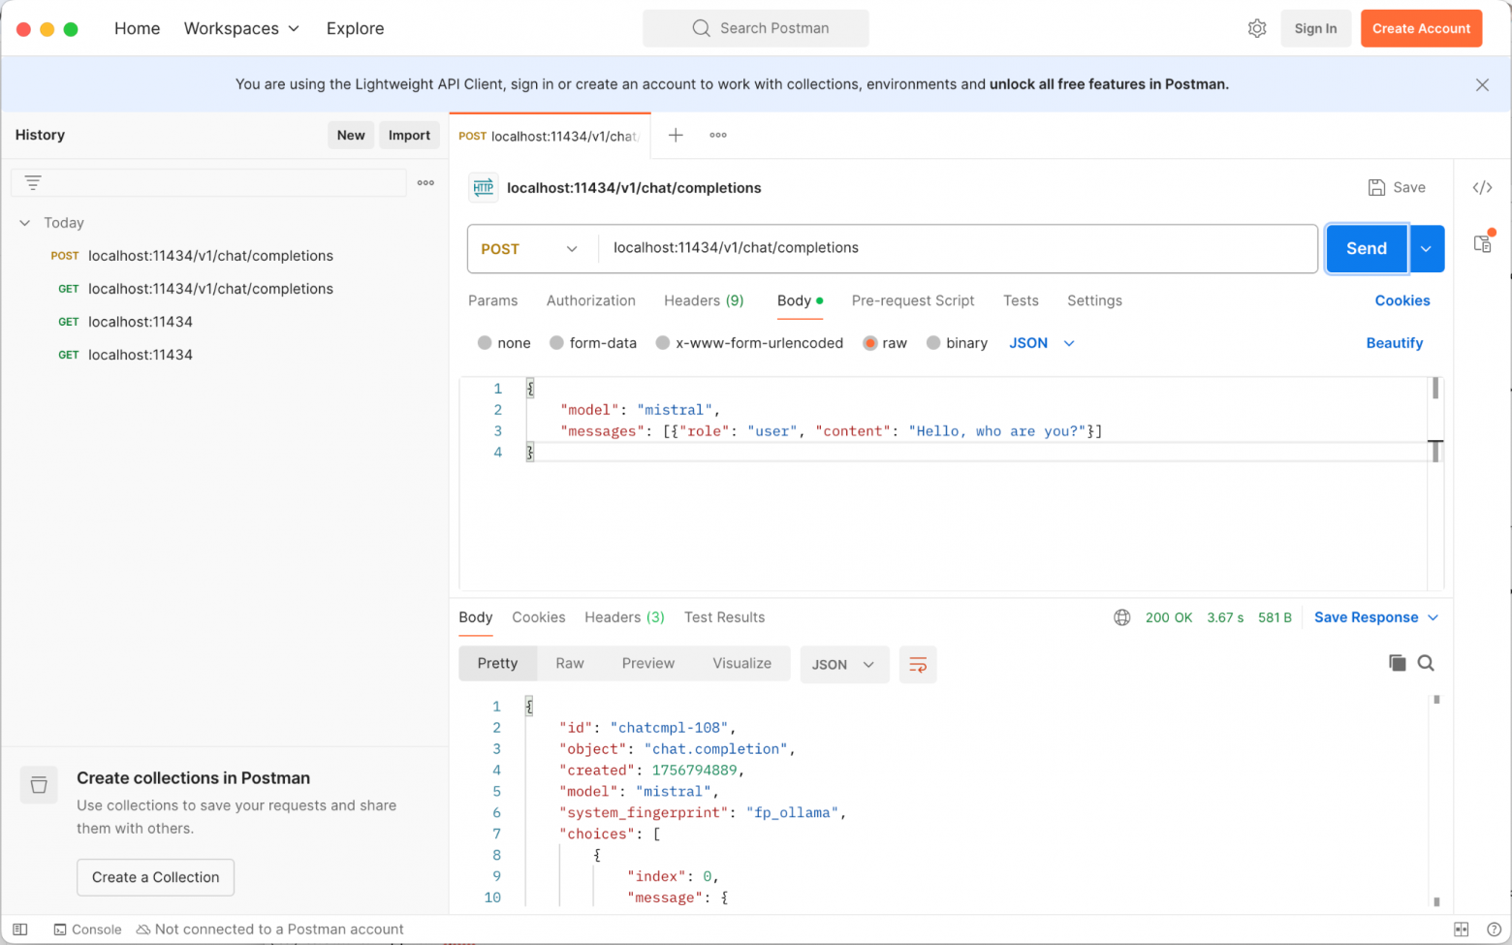Focus the request URL field
This screenshot has width=1512, height=945.
958,249
